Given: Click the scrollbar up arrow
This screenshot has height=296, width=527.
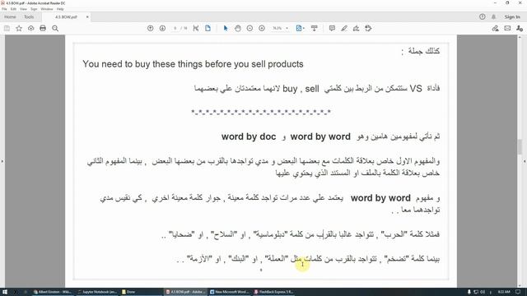Looking at the screenshot, I should point(520,38).
